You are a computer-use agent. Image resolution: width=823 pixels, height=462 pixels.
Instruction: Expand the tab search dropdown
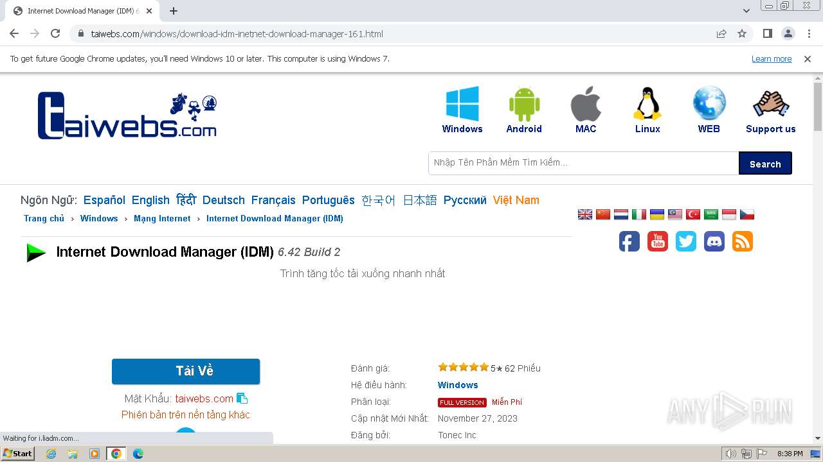(x=746, y=11)
